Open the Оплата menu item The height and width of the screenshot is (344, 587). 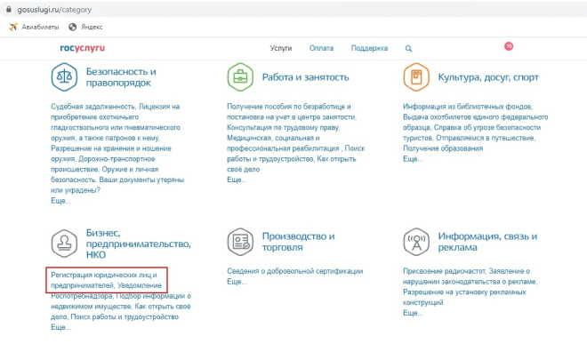coord(321,48)
